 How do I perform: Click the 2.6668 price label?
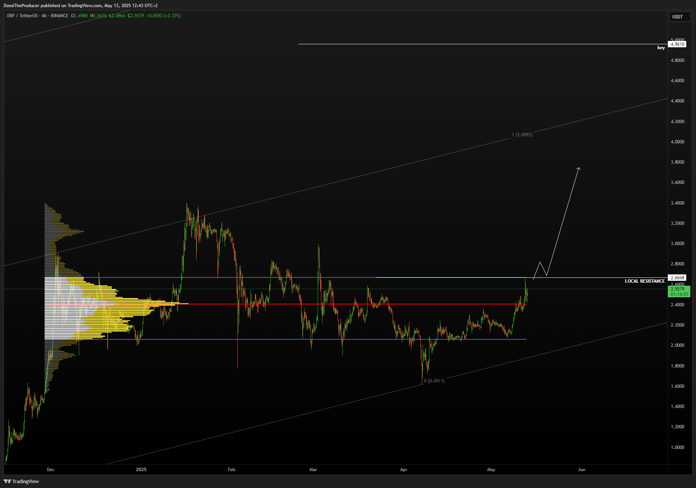[677, 278]
